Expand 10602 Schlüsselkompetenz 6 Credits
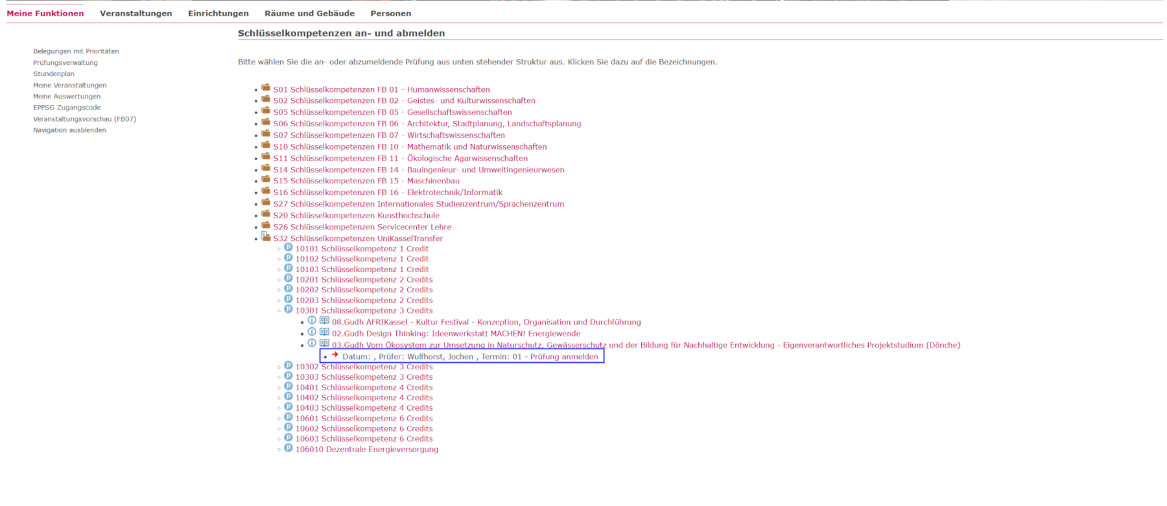The width and height of the screenshot is (1167, 506). tap(364, 429)
